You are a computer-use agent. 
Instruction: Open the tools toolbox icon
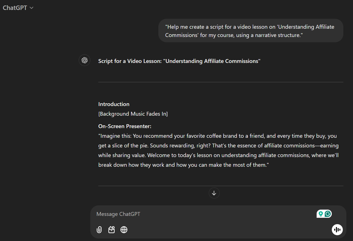tap(112, 230)
